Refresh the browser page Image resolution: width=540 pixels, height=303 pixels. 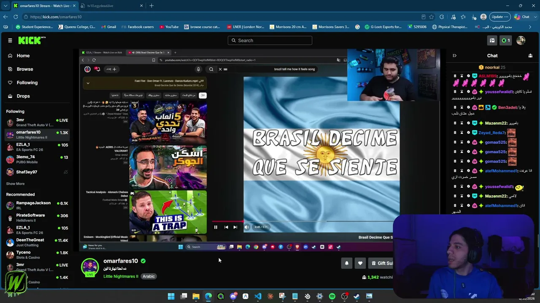tap(16, 17)
